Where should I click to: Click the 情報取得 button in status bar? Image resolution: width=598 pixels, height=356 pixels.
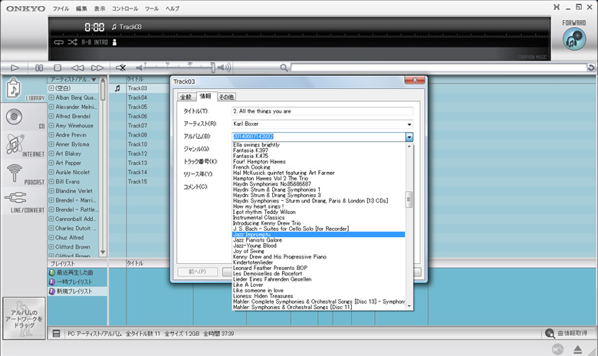point(567,334)
